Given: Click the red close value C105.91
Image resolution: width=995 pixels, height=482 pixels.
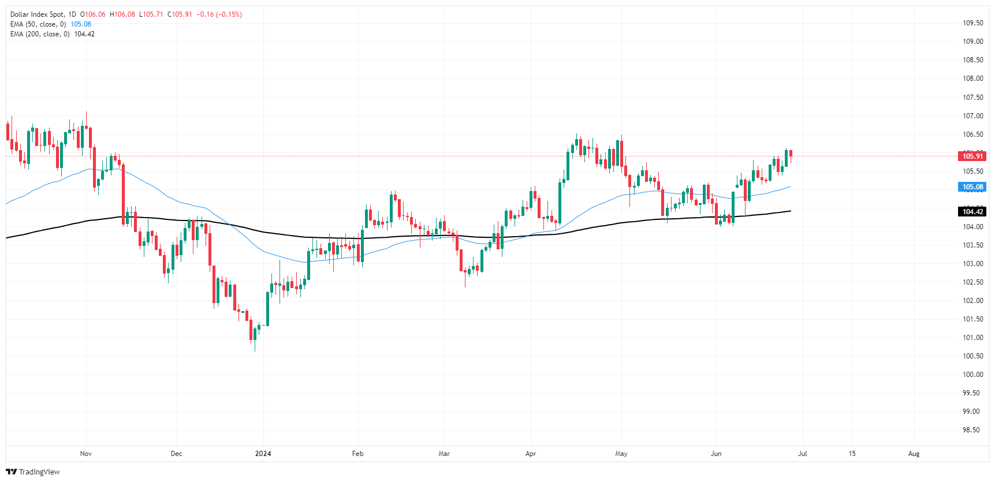Looking at the screenshot, I should pos(180,14).
